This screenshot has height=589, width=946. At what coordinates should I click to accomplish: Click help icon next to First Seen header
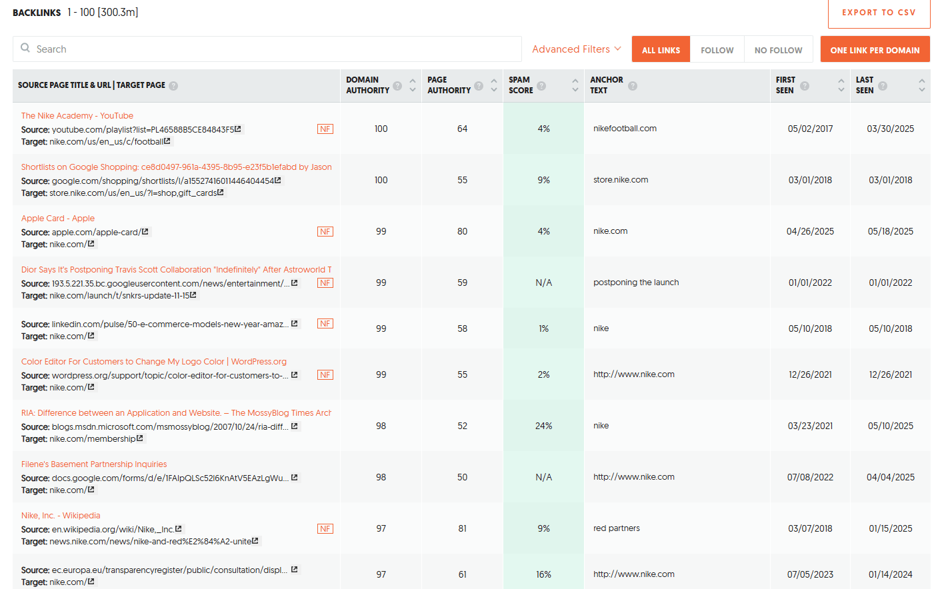click(805, 86)
